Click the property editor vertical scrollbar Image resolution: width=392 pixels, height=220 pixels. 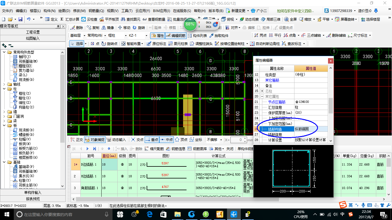pos(331,104)
